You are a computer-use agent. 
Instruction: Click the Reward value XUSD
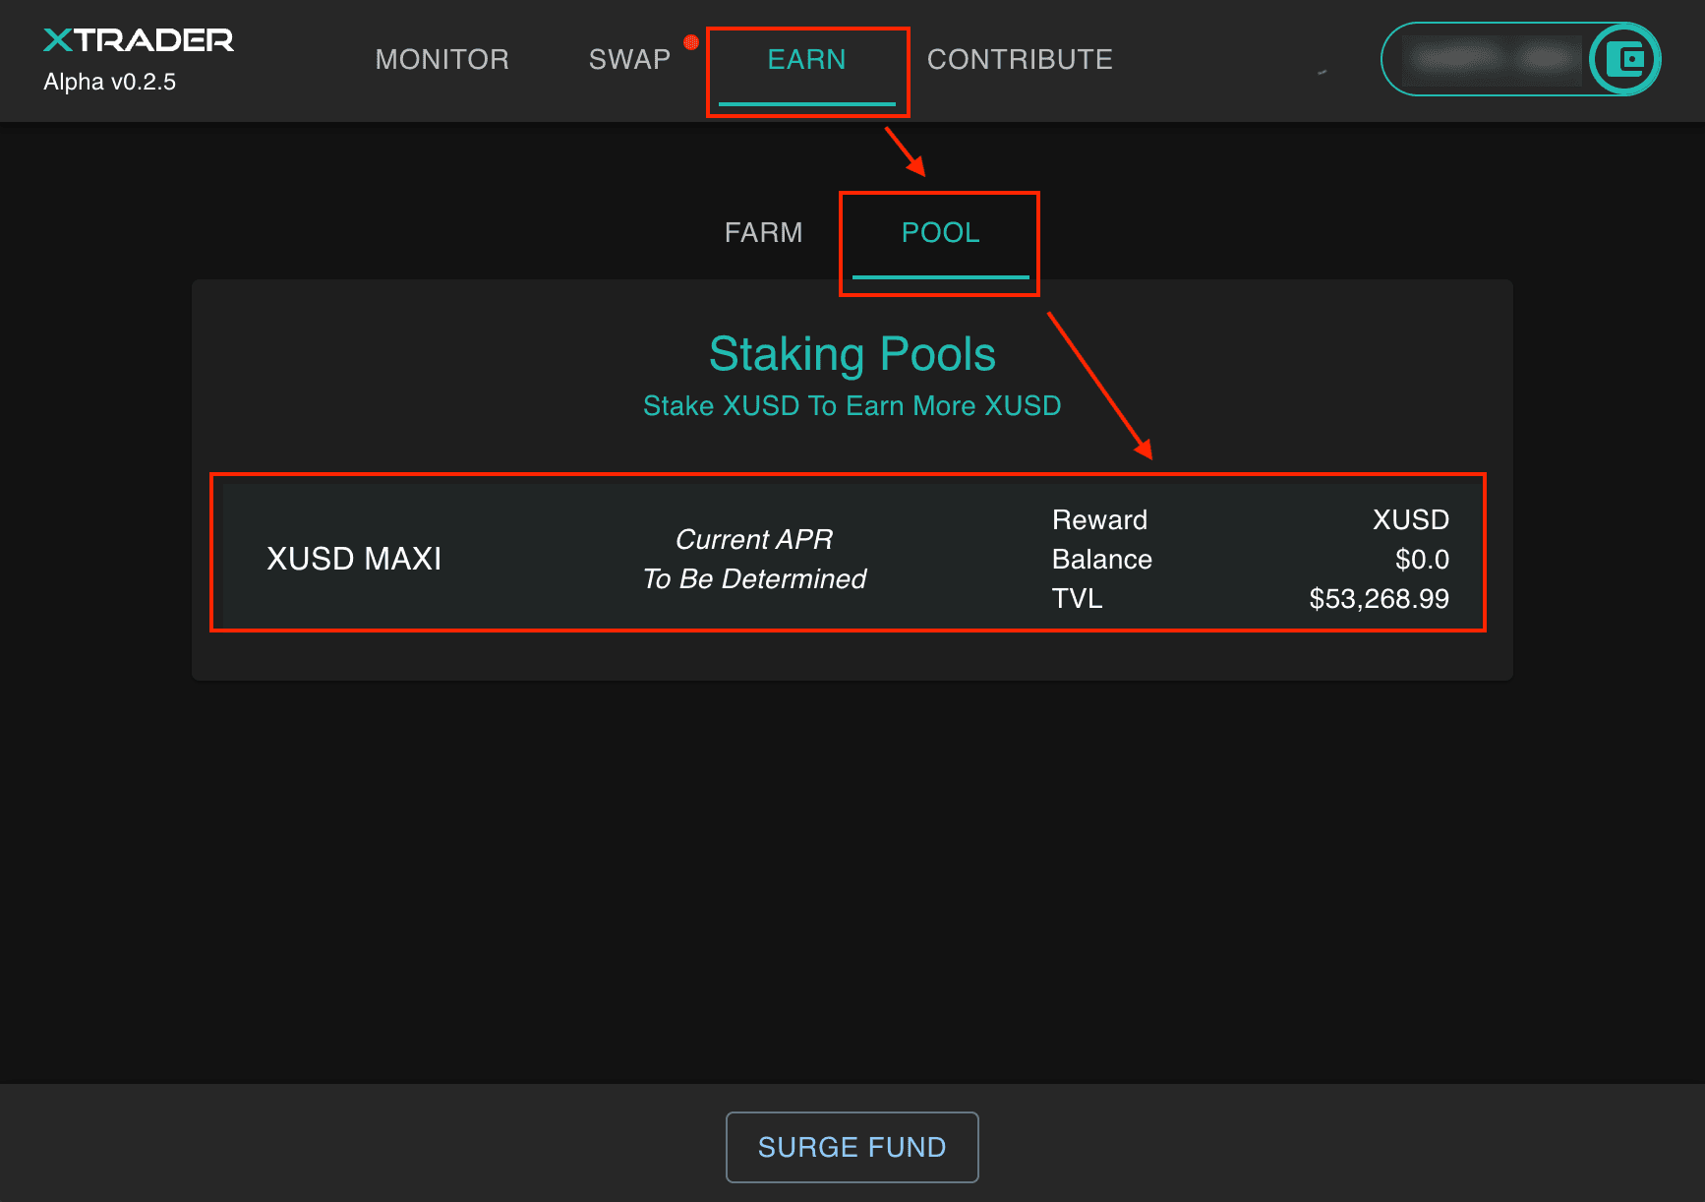[x=1411, y=520]
